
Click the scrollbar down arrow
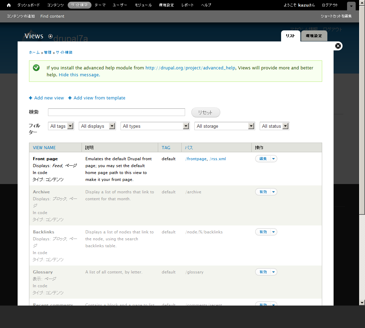(362, 303)
